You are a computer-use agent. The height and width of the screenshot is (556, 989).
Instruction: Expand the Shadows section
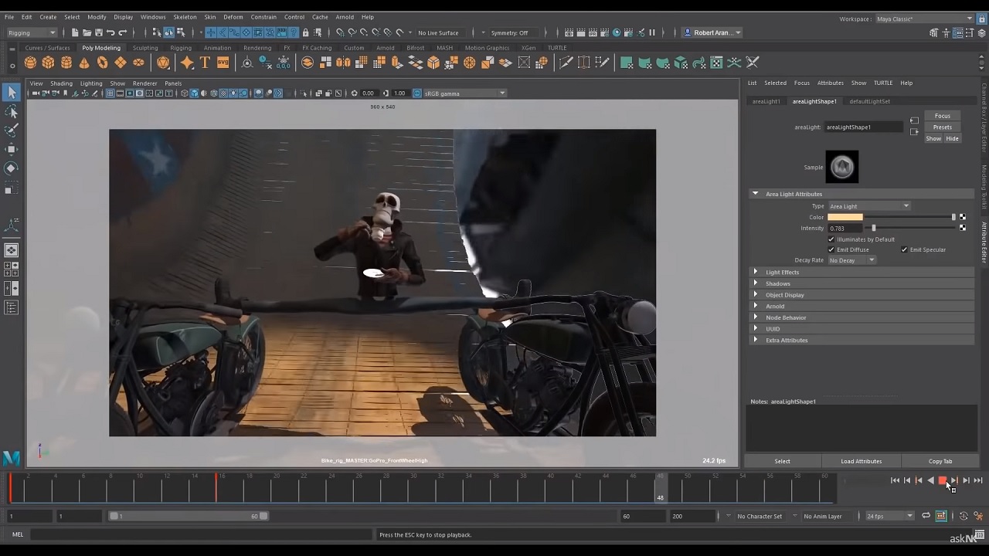click(x=777, y=283)
